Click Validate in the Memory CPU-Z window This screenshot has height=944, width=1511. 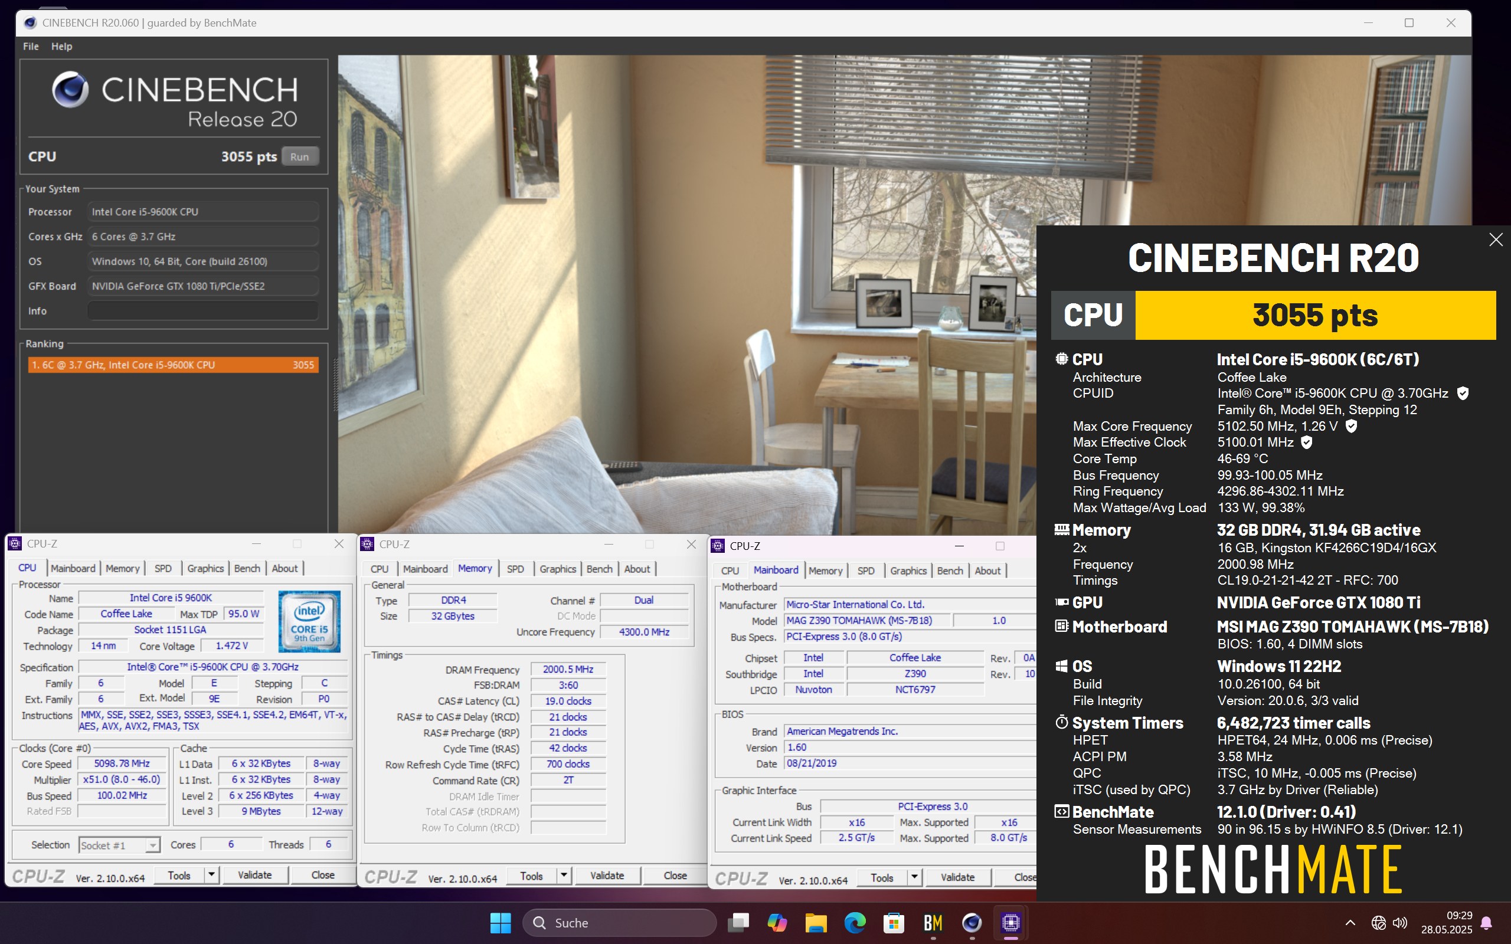coord(607,876)
